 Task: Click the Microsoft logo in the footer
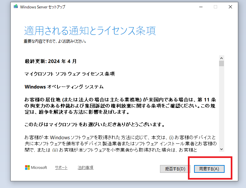pos(36,168)
